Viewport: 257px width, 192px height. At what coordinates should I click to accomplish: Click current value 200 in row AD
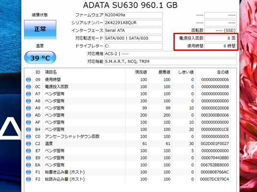[143, 115]
